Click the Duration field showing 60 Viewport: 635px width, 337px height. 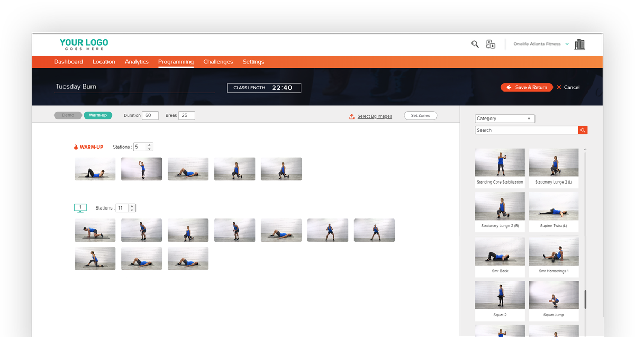point(150,115)
